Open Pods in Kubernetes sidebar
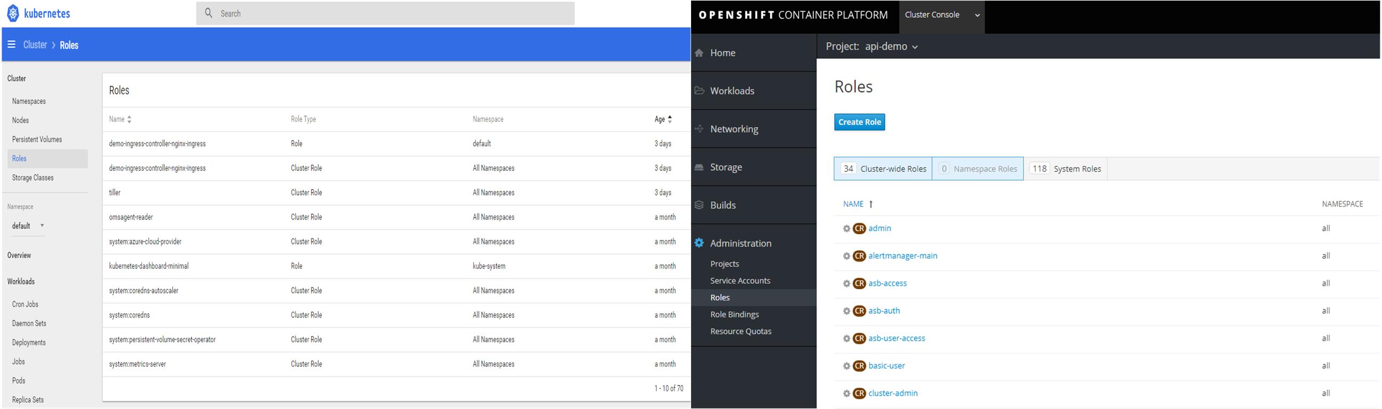This screenshot has height=409, width=1382. coord(19,381)
